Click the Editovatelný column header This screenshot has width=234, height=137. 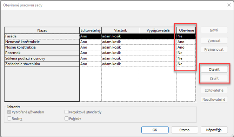pyautogui.click(x=91, y=30)
